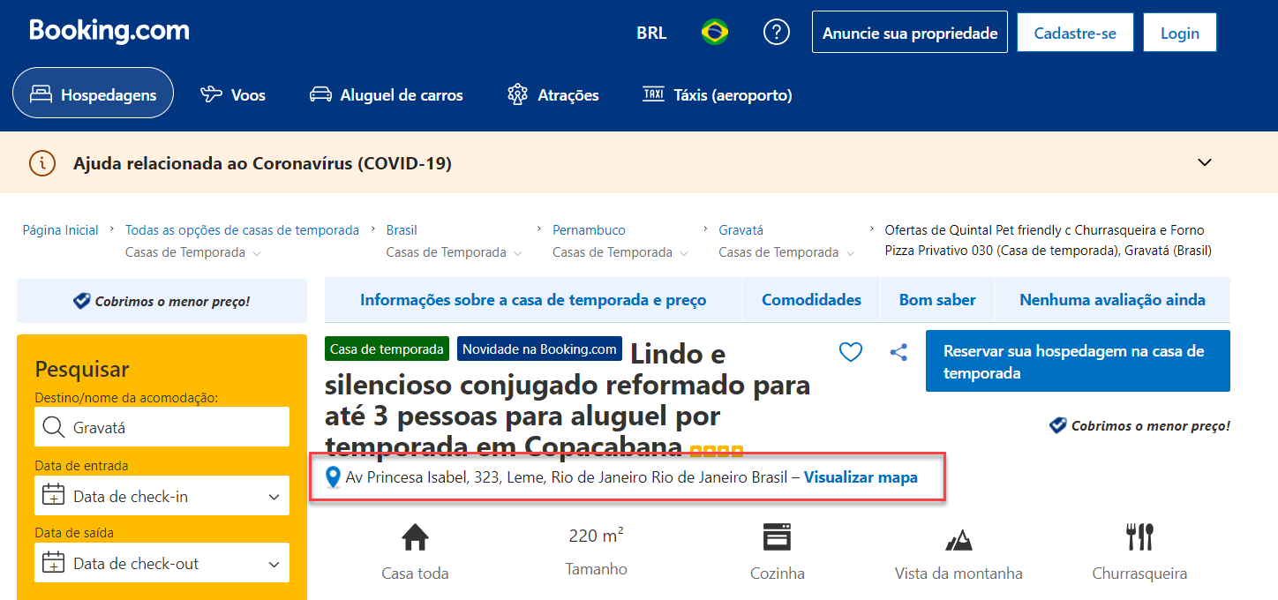Click Anuncie sua propriedade button
The image size is (1278, 600).
click(910, 33)
